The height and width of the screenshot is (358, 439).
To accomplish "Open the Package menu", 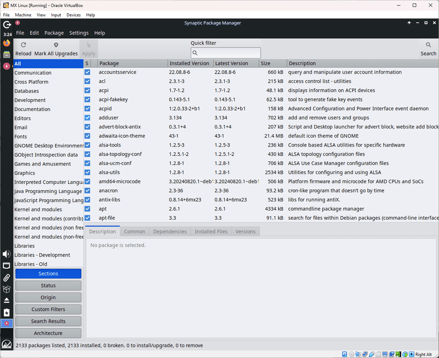I will point(54,33).
